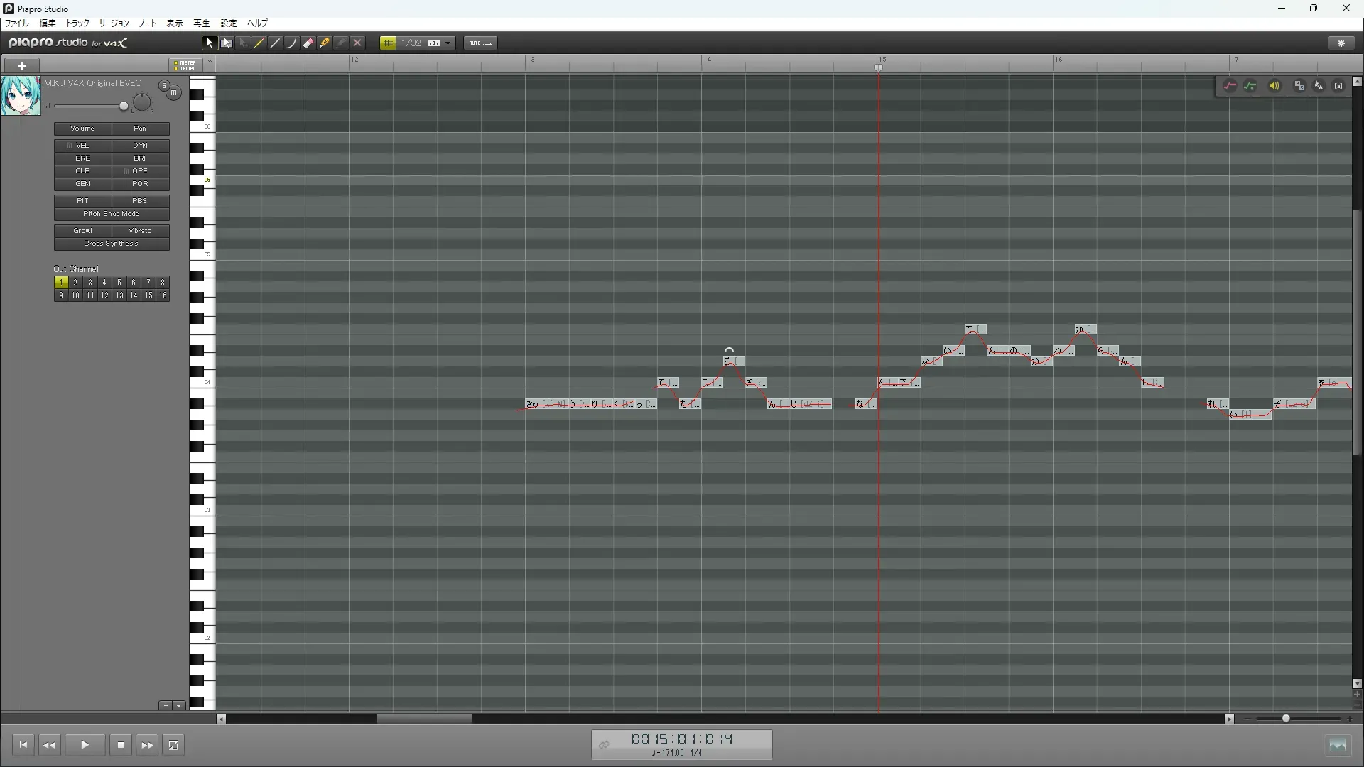This screenshot has width=1364, height=767.
Task: Select the Curve drawing tool
Action: tap(292, 43)
